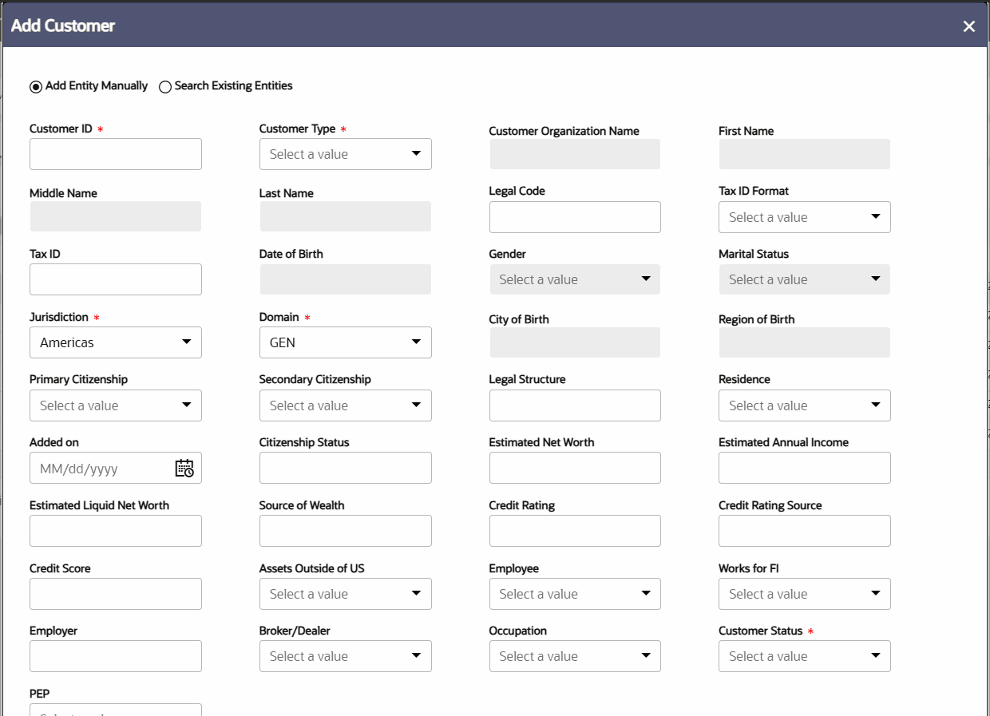Click the Gender dropdown
Viewport: 990px width, 716px height.
point(575,279)
